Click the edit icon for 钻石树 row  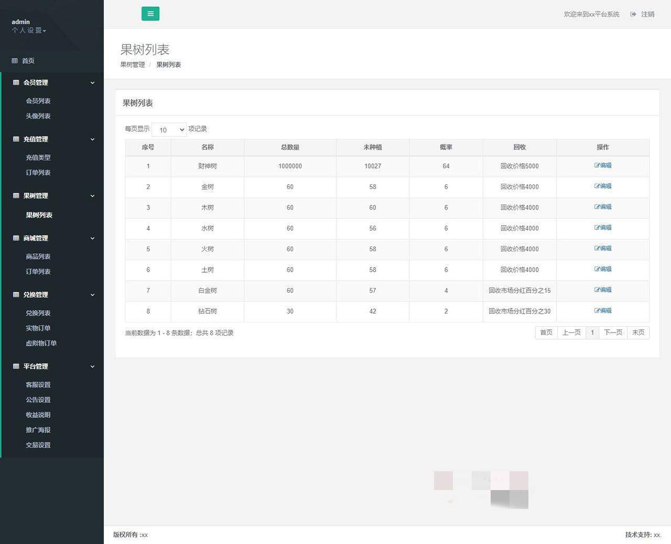point(597,311)
